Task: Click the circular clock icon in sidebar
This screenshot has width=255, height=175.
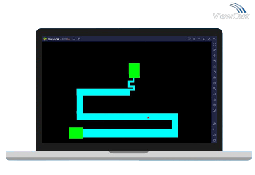Action: [x=214, y=110]
